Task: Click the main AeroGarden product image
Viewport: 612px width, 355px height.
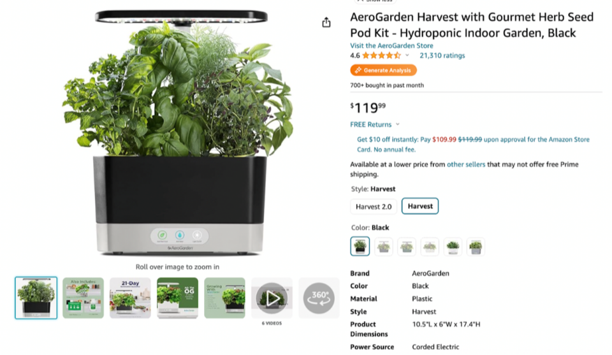Action: 178,133
